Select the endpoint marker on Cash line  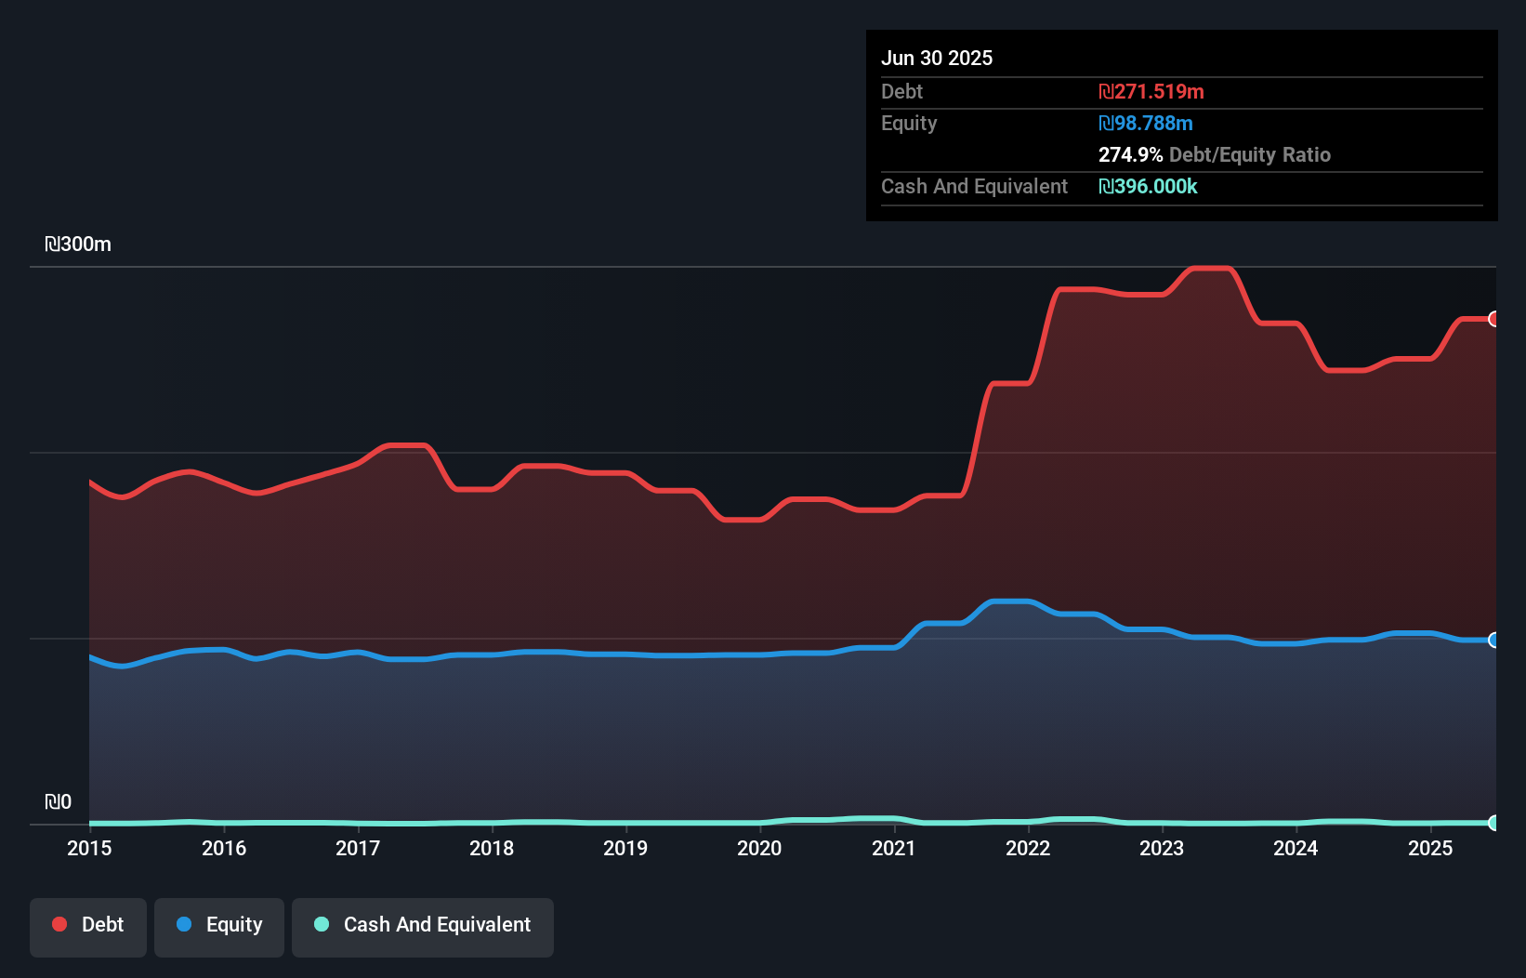click(1494, 822)
